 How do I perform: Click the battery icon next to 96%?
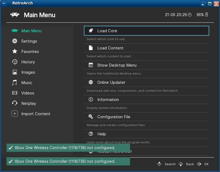[x=207, y=15]
